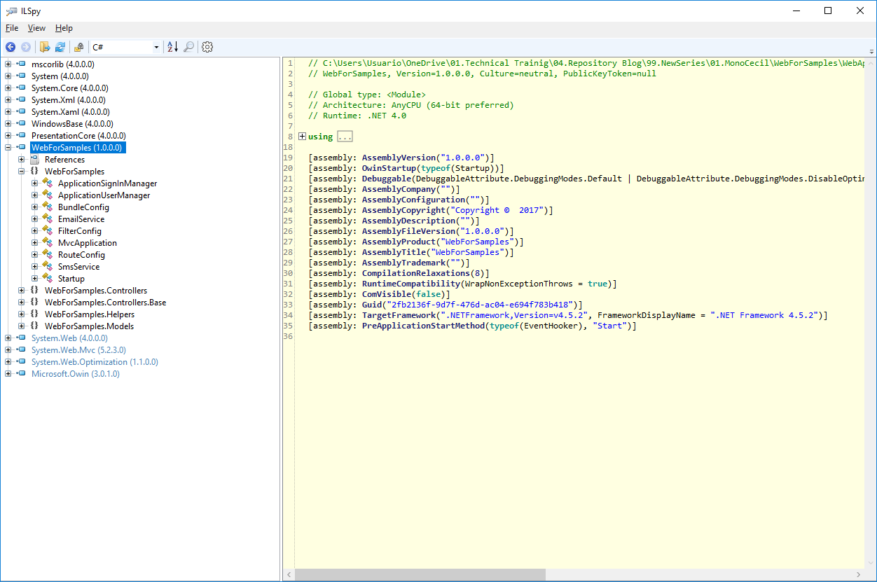Click the System.Xml assembly icon

tap(21, 100)
